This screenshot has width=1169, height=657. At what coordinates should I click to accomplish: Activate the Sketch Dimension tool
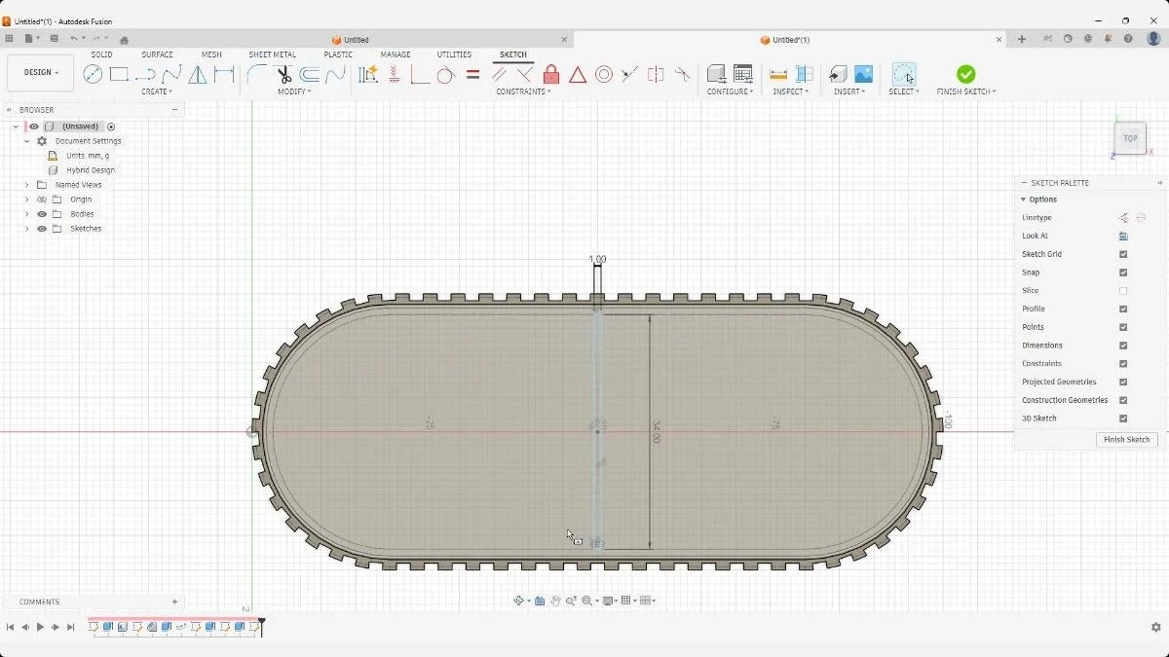tap(368, 74)
